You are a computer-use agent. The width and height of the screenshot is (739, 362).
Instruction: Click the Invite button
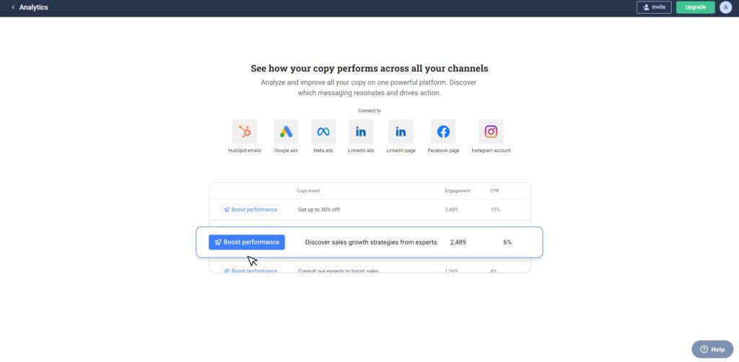[x=654, y=7]
